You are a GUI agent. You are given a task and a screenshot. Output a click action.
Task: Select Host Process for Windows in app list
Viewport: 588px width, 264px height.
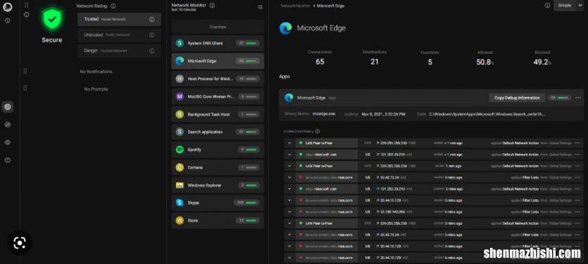coord(218,79)
